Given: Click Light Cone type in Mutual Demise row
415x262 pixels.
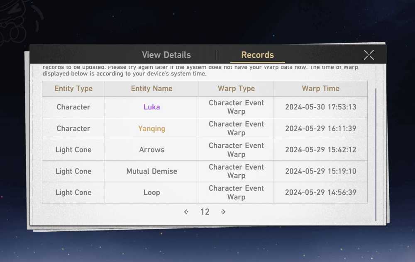Looking at the screenshot, I should [x=73, y=171].
